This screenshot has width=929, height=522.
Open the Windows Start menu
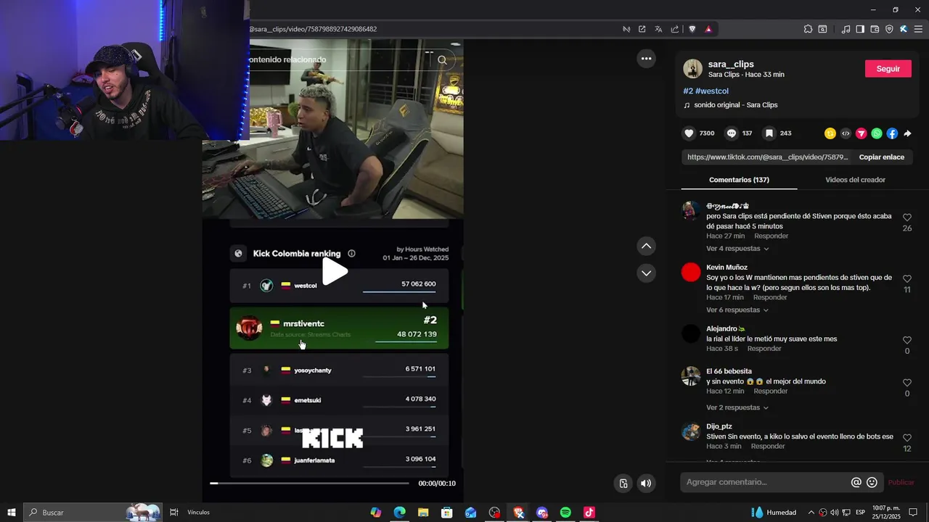click(12, 513)
